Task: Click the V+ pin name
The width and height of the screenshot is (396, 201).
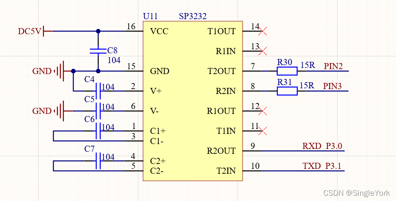Action: [x=156, y=91]
